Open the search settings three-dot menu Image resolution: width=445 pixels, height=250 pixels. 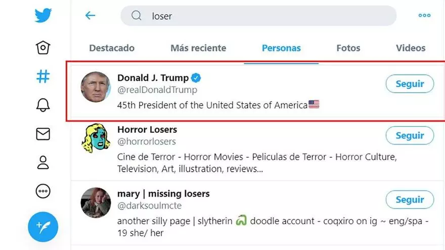pyautogui.click(x=424, y=16)
